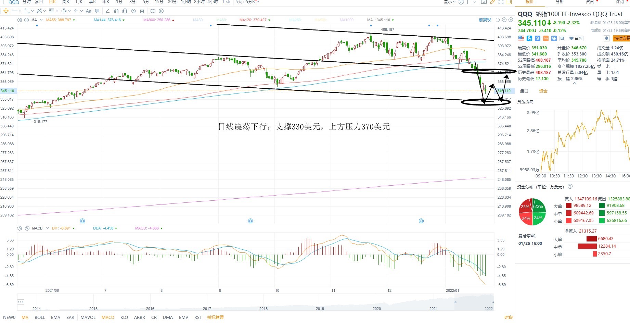Zoom out the chart with minus icon

[504, 20]
